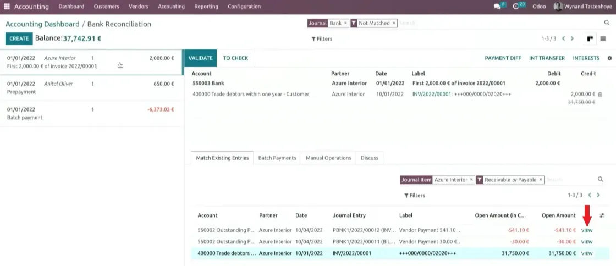
Task: Open the activities clock icon
Action: (x=516, y=7)
